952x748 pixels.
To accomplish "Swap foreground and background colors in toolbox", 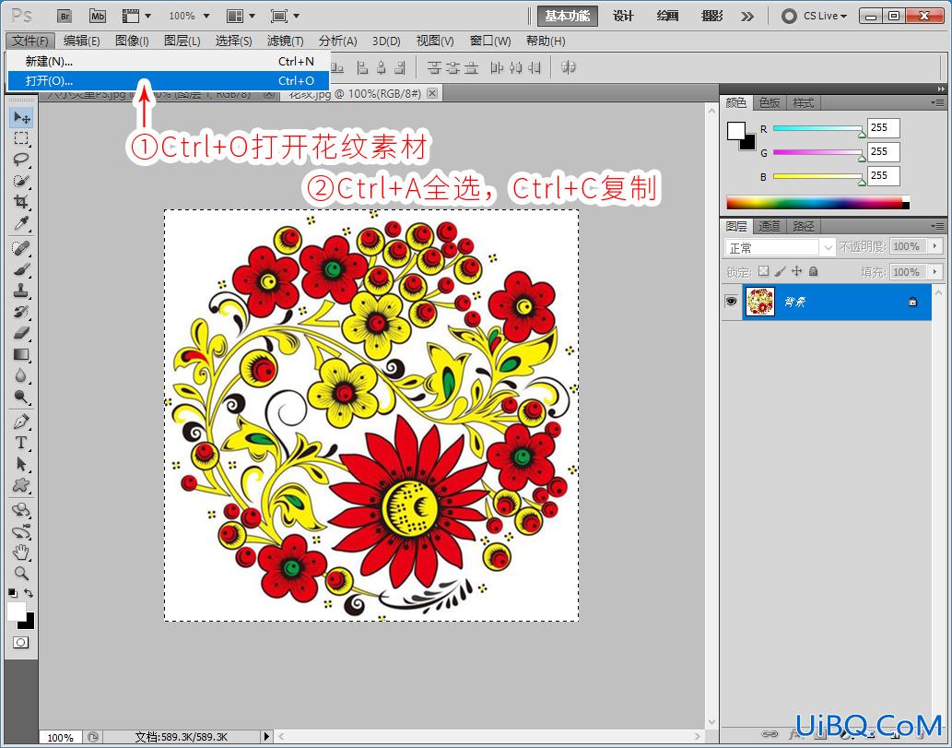I will point(29,592).
